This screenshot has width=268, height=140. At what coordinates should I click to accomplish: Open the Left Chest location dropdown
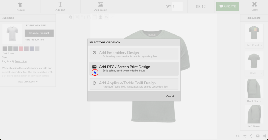(x=254, y=45)
